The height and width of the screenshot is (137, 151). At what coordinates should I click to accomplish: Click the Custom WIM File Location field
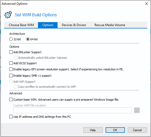pyautogui.click(x=73, y=110)
